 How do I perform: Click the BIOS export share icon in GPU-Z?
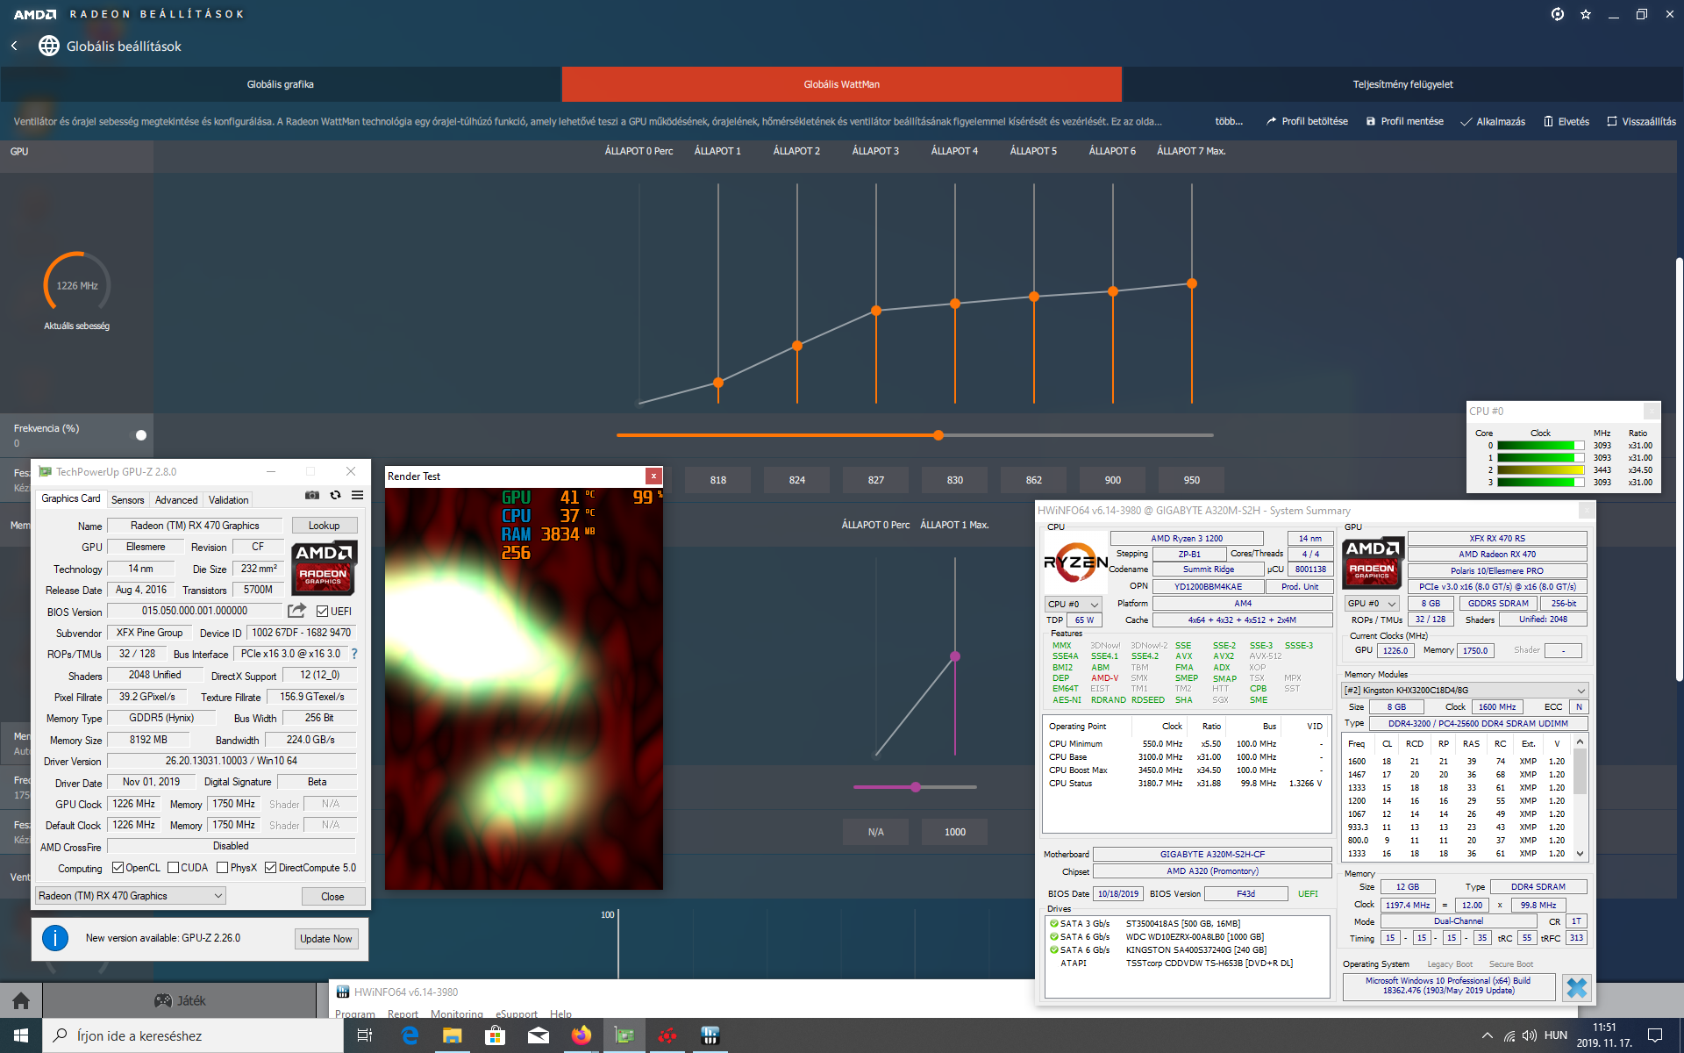(x=297, y=611)
